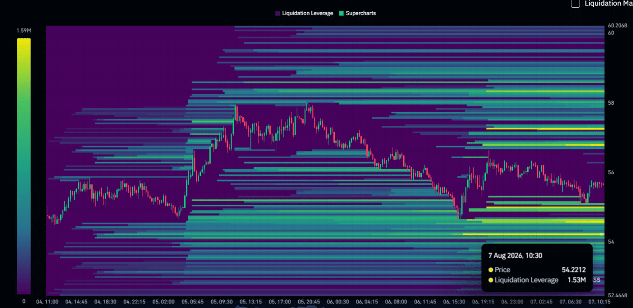The height and width of the screenshot is (308, 633).
Task: Click the 56 price axis label
Action: click(611, 172)
